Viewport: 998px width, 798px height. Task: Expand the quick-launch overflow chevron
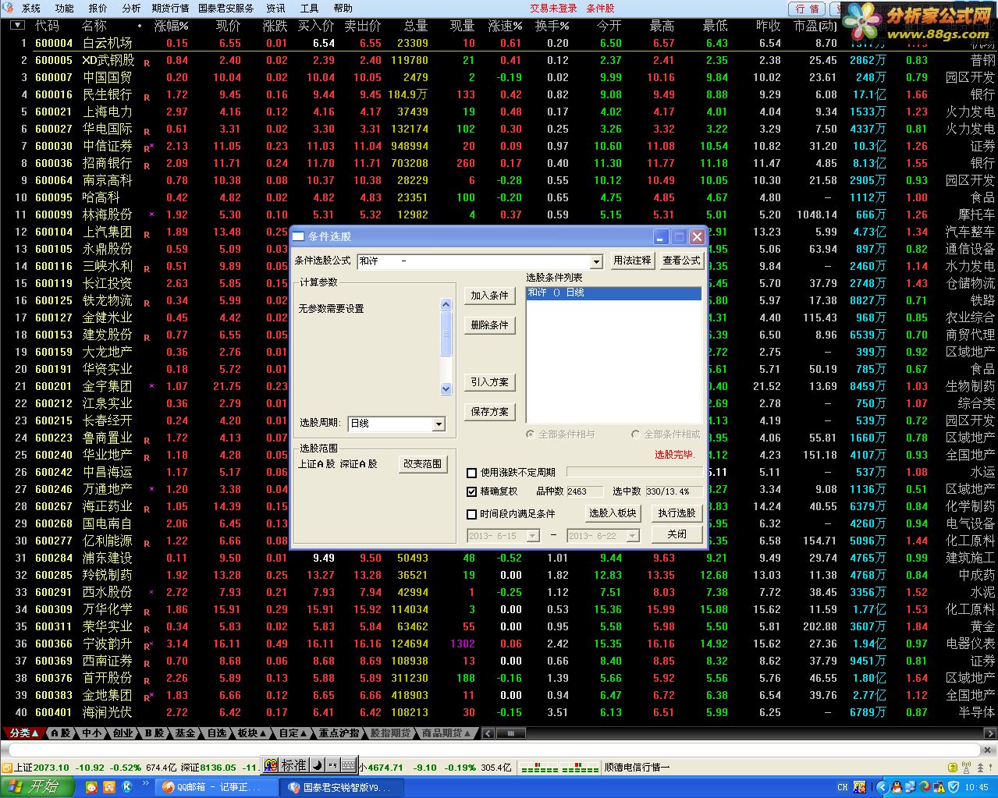[x=145, y=782]
